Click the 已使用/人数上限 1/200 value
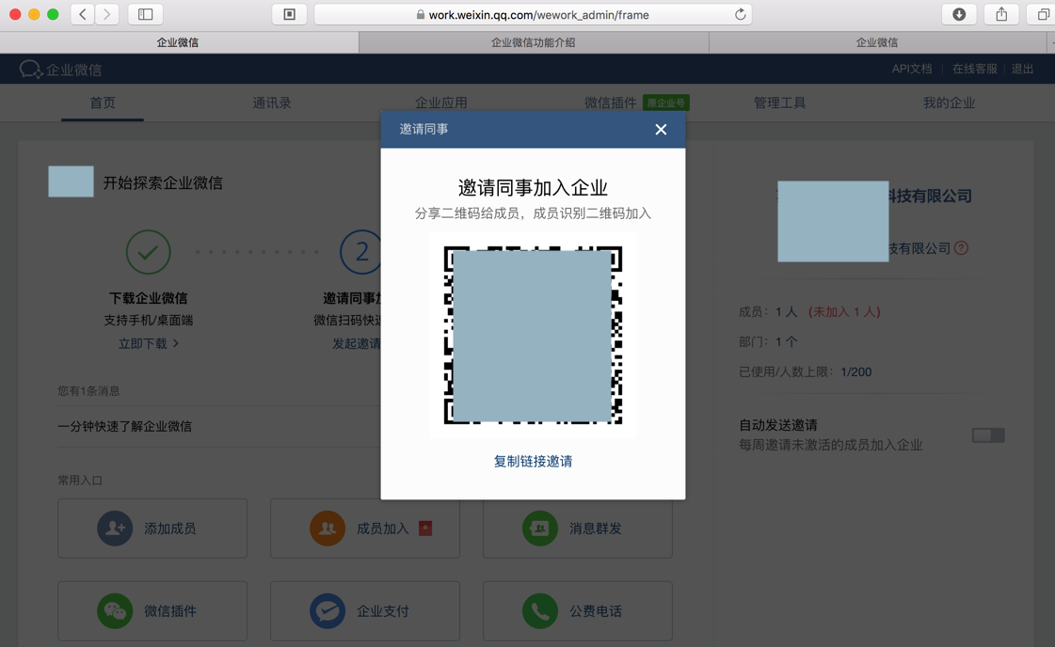 pyautogui.click(x=855, y=371)
